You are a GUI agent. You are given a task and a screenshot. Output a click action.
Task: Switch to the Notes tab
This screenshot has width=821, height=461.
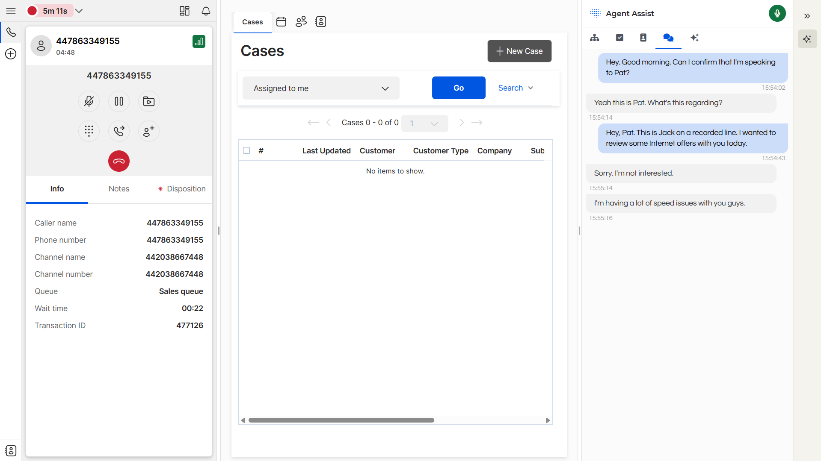tap(119, 189)
